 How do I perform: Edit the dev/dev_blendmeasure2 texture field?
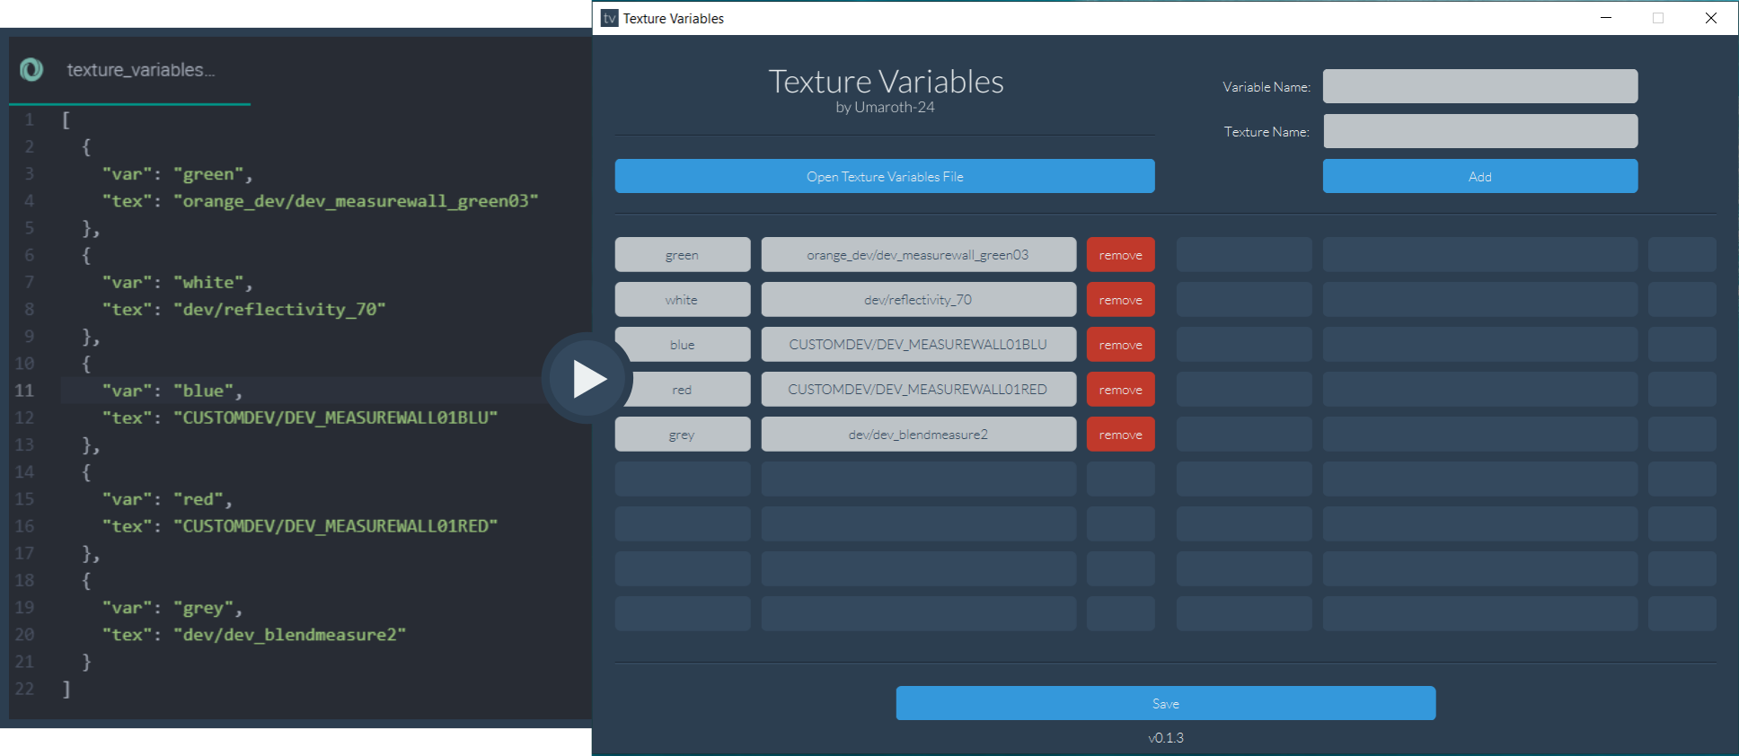tap(919, 434)
